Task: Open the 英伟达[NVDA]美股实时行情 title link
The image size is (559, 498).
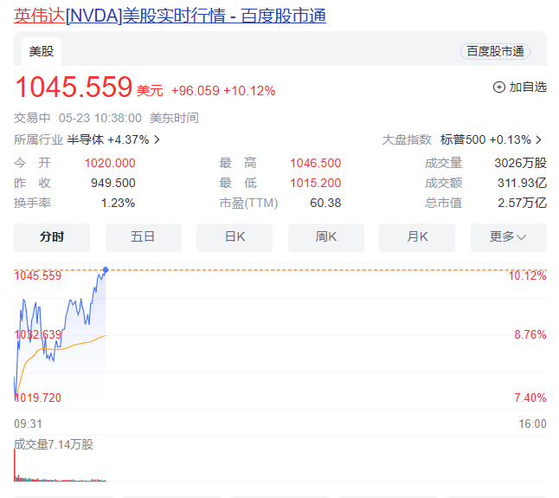Action: pyautogui.click(x=170, y=16)
